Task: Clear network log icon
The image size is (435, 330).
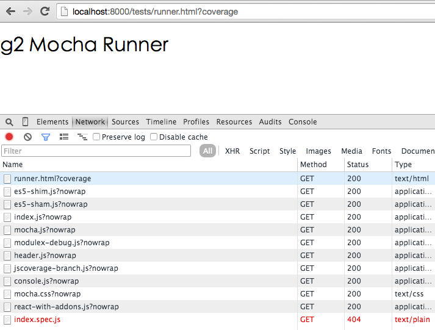Action: click(27, 137)
